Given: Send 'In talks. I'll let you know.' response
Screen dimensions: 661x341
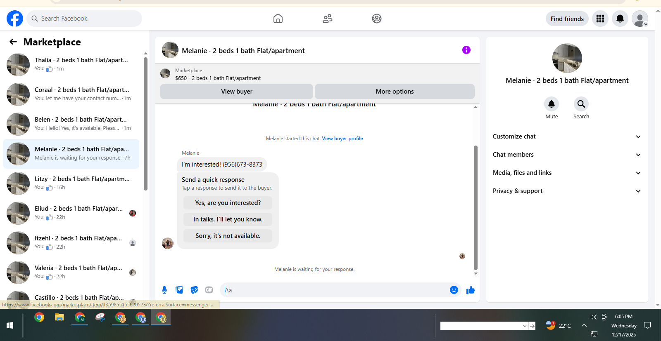Looking at the screenshot, I should [228, 219].
